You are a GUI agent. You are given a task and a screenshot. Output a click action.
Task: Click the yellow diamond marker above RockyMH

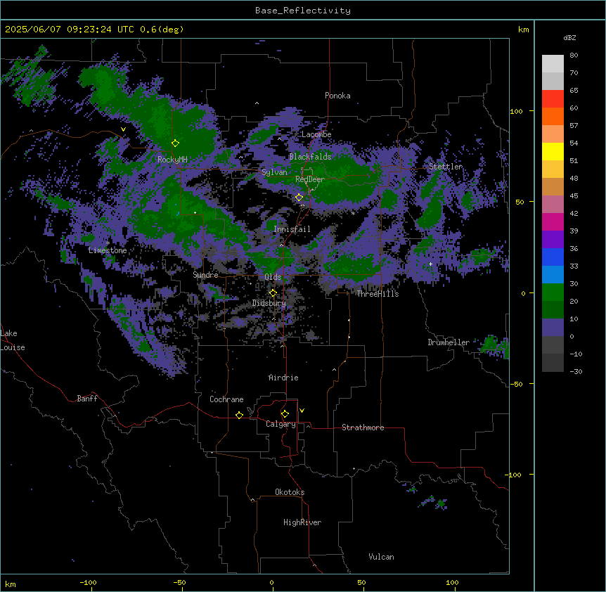[176, 143]
